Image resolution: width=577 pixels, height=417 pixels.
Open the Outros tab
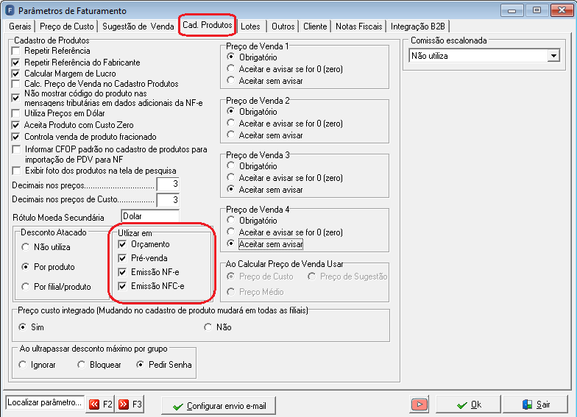(283, 26)
